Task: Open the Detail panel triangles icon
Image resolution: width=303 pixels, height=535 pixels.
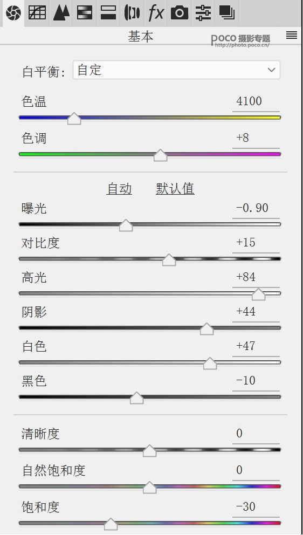Action: coord(61,13)
